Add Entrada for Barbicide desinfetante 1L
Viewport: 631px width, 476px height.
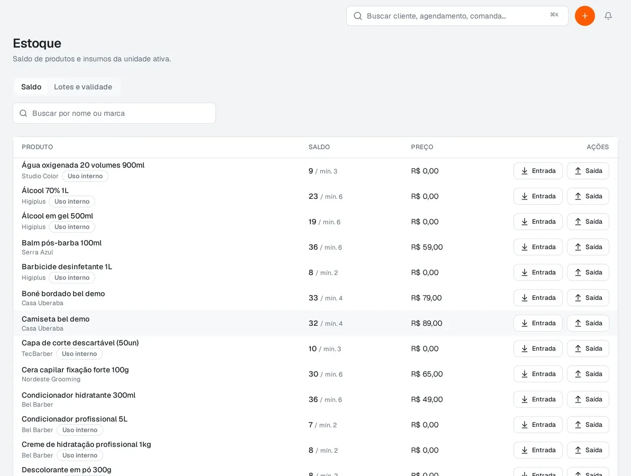(x=538, y=272)
